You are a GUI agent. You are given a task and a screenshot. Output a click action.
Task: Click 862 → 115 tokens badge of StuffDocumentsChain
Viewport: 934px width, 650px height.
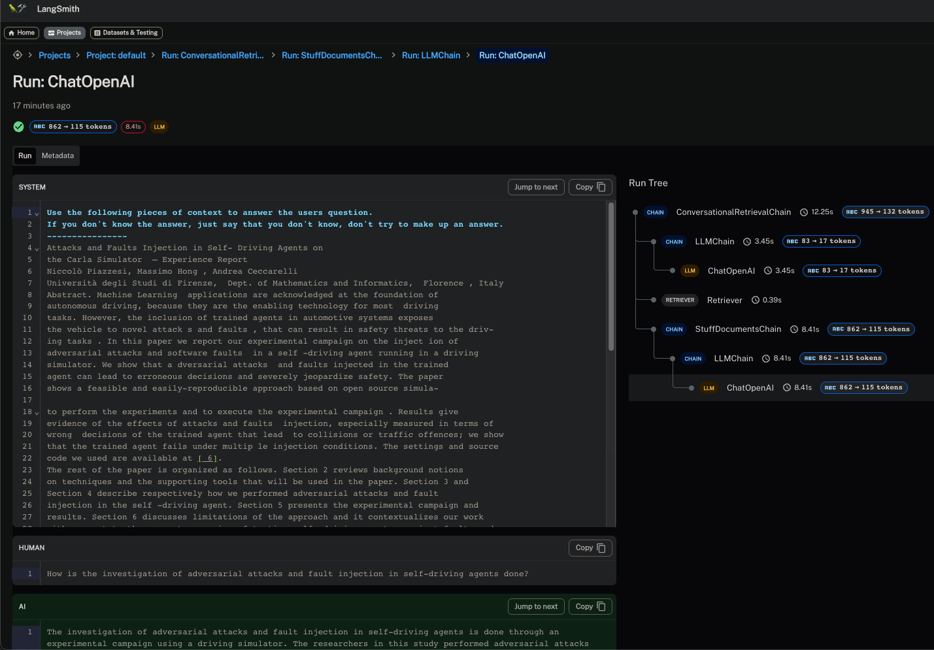tap(871, 329)
